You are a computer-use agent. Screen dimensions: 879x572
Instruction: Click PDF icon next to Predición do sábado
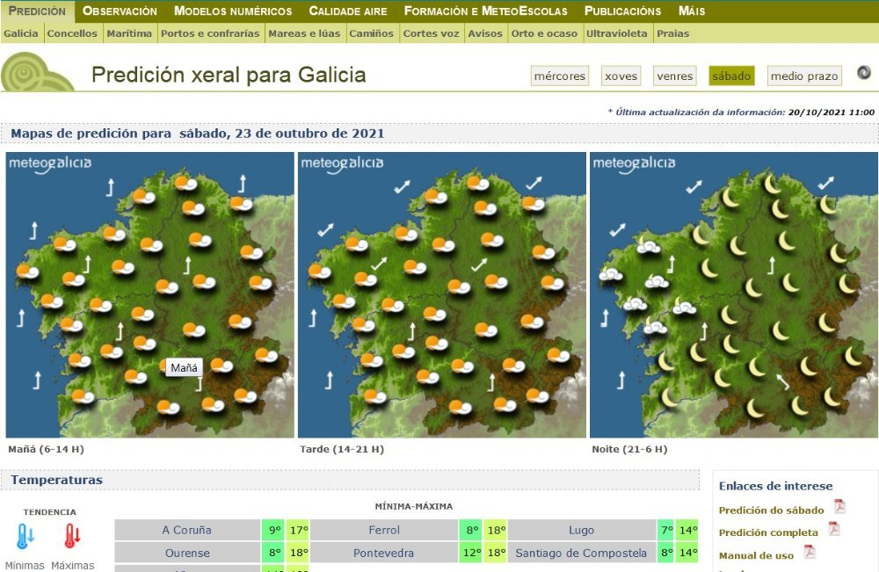(x=839, y=506)
